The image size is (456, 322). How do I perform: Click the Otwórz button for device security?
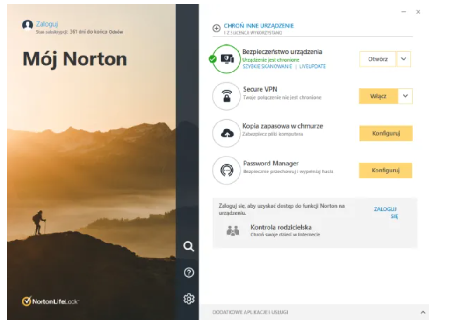378,59
